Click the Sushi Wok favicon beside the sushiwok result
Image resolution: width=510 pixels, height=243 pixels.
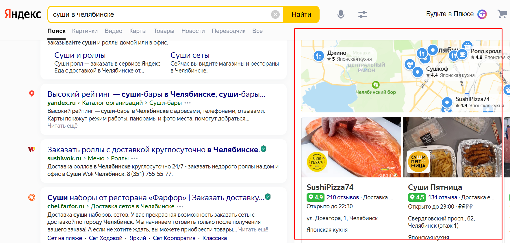pyautogui.click(x=32, y=149)
